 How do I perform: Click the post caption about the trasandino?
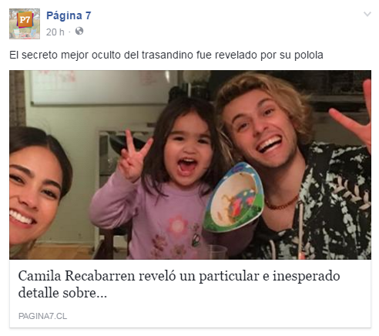tap(166, 55)
